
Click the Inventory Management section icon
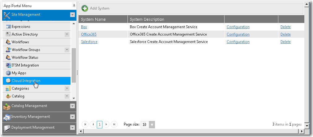point(7,117)
